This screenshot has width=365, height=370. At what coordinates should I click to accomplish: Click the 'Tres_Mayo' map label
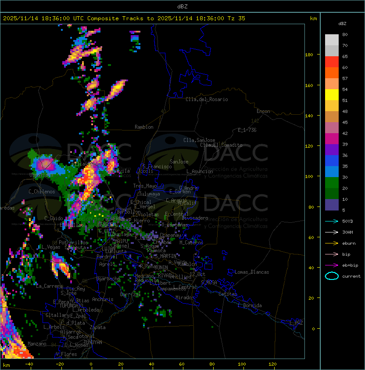(x=145, y=186)
